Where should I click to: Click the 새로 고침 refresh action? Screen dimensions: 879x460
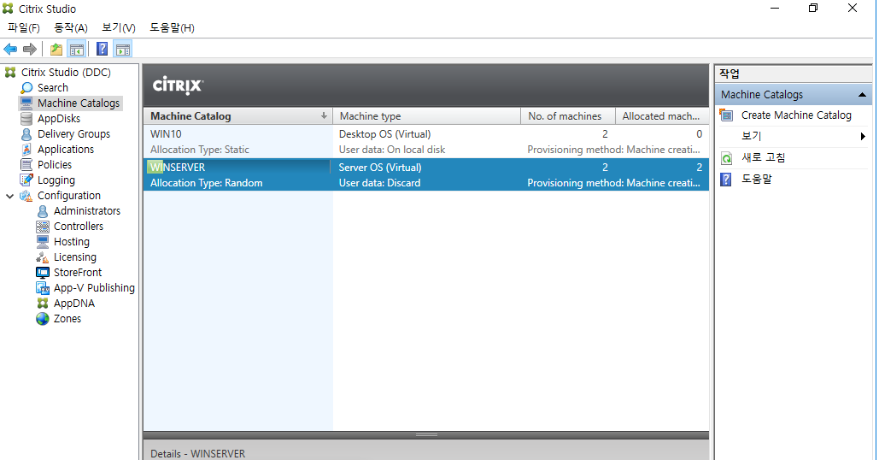[763, 157]
